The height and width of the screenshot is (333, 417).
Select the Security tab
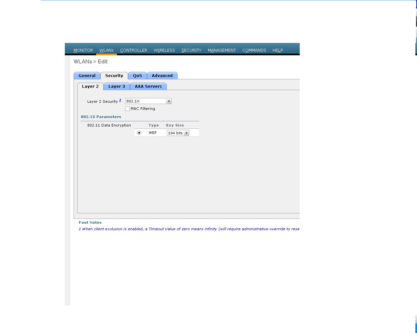[114, 76]
